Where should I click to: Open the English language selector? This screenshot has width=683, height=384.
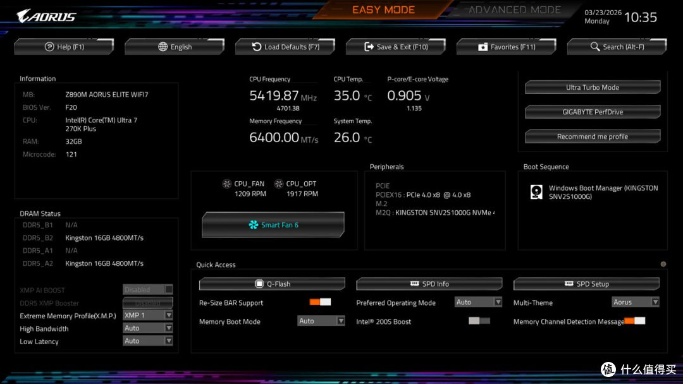(x=175, y=47)
